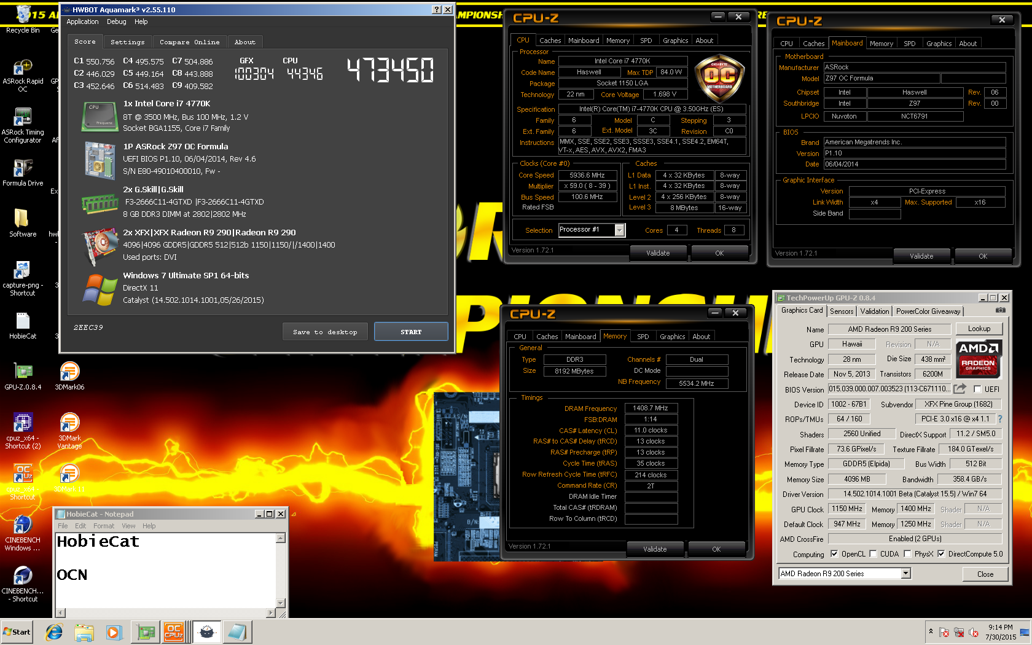The height and width of the screenshot is (645, 1032).
Task: Click GPU-Z screenshot camera icon
Action: coord(1001,310)
